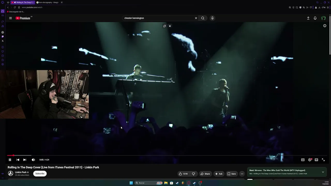
Task: Skip to next video
Action: pyautogui.click(x=25, y=160)
